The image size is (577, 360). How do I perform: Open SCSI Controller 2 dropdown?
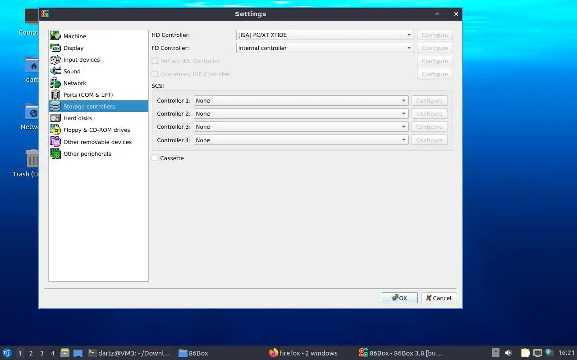pos(301,113)
